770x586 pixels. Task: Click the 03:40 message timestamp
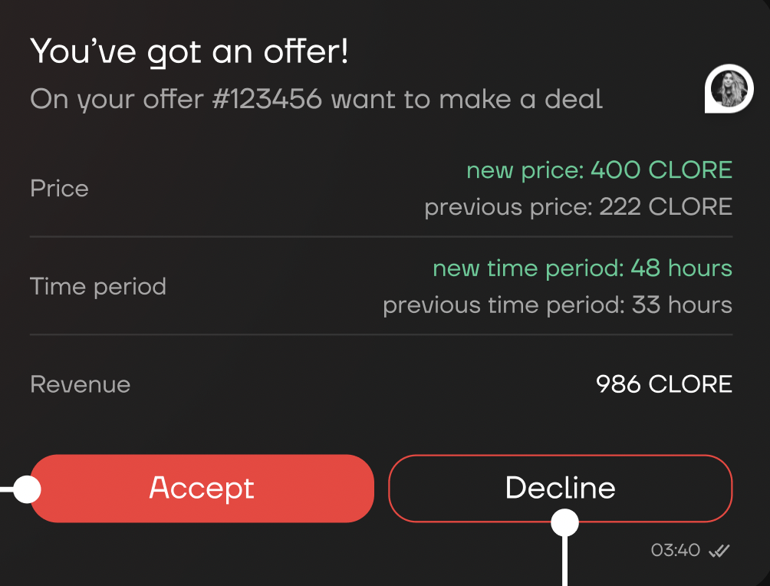[676, 550]
